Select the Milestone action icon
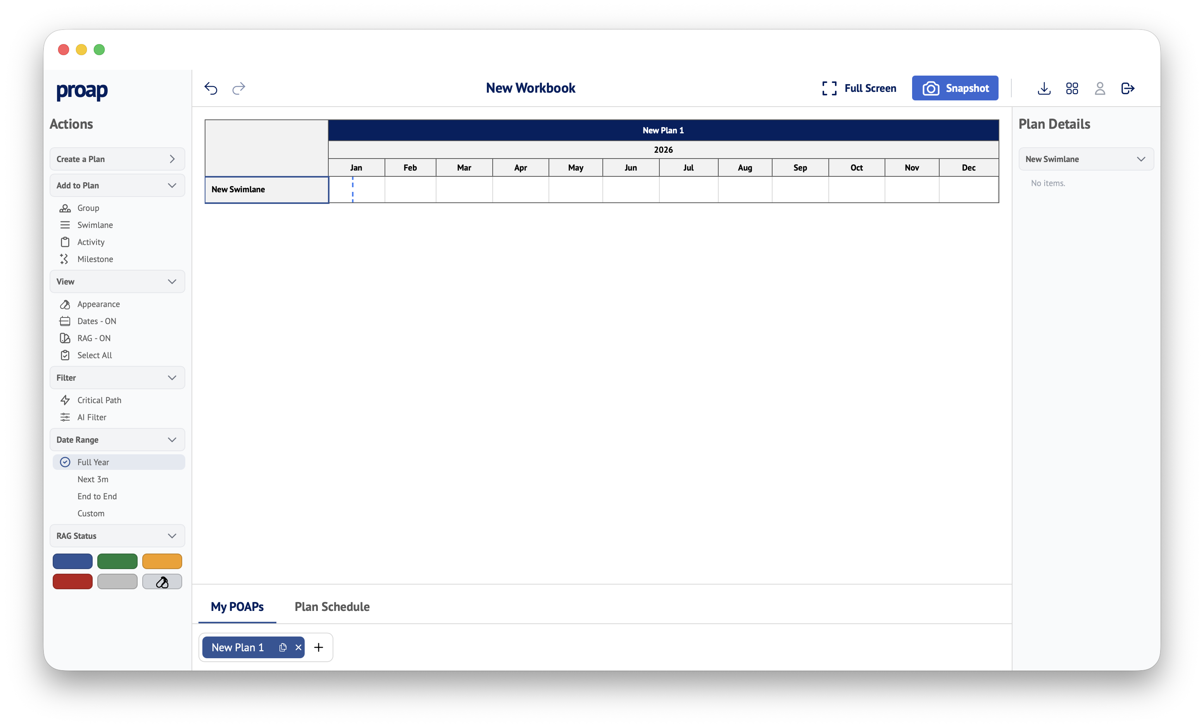The width and height of the screenshot is (1204, 728). [66, 259]
